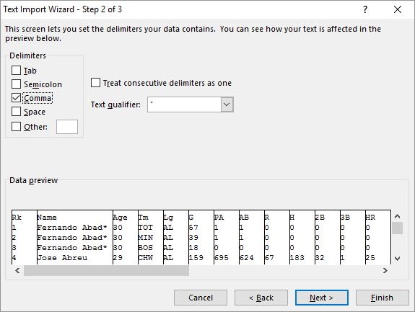This screenshot has height=312, width=415.
Task: Tick the Other delimiter checkbox
Action: pyautogui.click(x=16, y=127)
